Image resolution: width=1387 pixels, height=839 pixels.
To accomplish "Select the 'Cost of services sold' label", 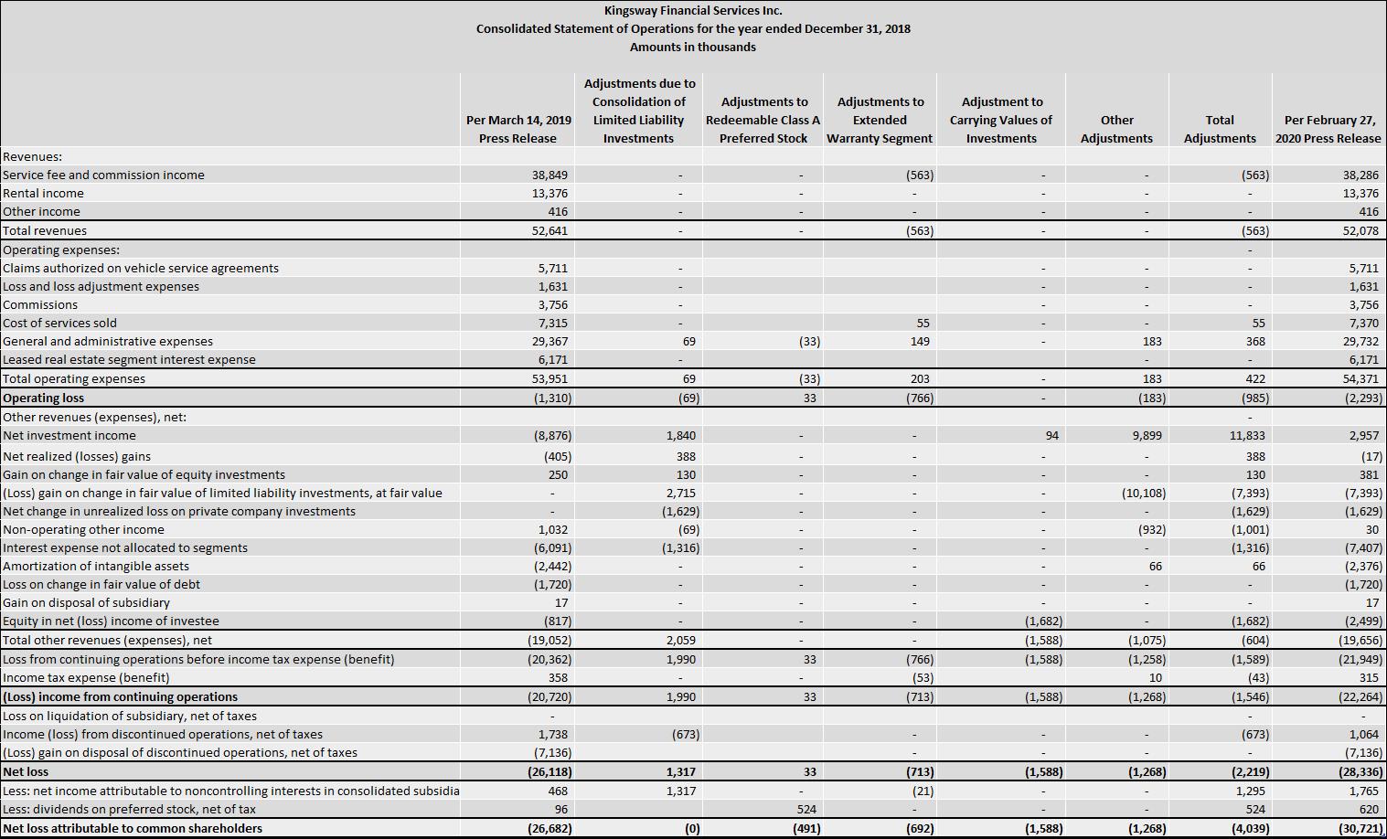I will click(x=60, y=323).
